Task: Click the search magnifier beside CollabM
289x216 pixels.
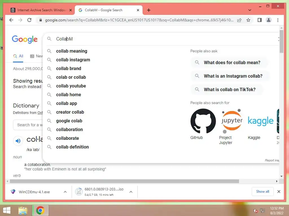Action: pyautogui.click(x=49, y=39)
